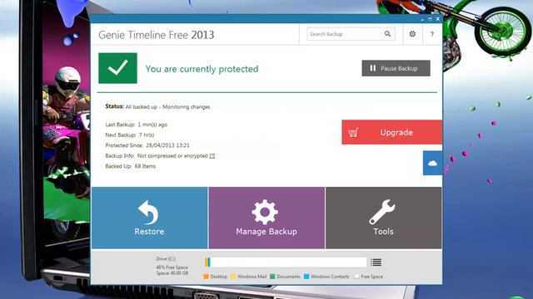Click the green protected checkmark icon
The image size is (533, 299).
coord(117,68)
